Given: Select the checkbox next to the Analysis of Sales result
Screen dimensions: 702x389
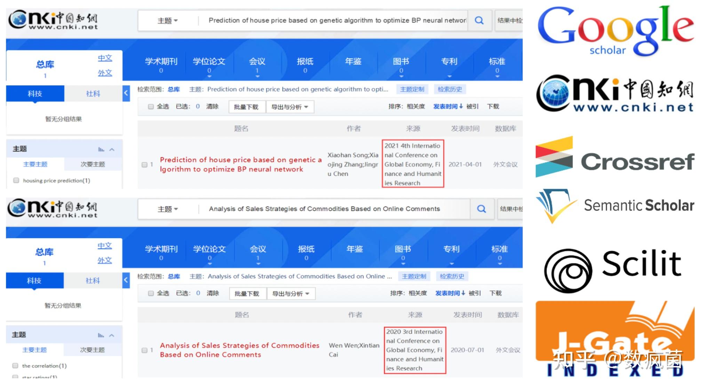Looking at the screenshot, I should (x=144, y=350).
